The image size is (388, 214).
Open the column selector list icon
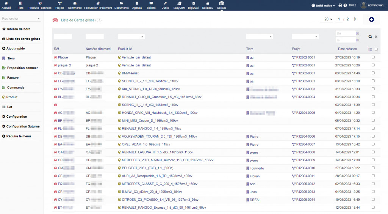[x=370, y=49]
